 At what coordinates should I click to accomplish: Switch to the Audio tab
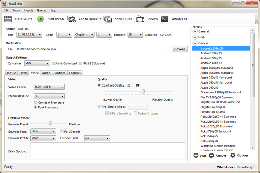pyautogui.click(x=46, y=73)
